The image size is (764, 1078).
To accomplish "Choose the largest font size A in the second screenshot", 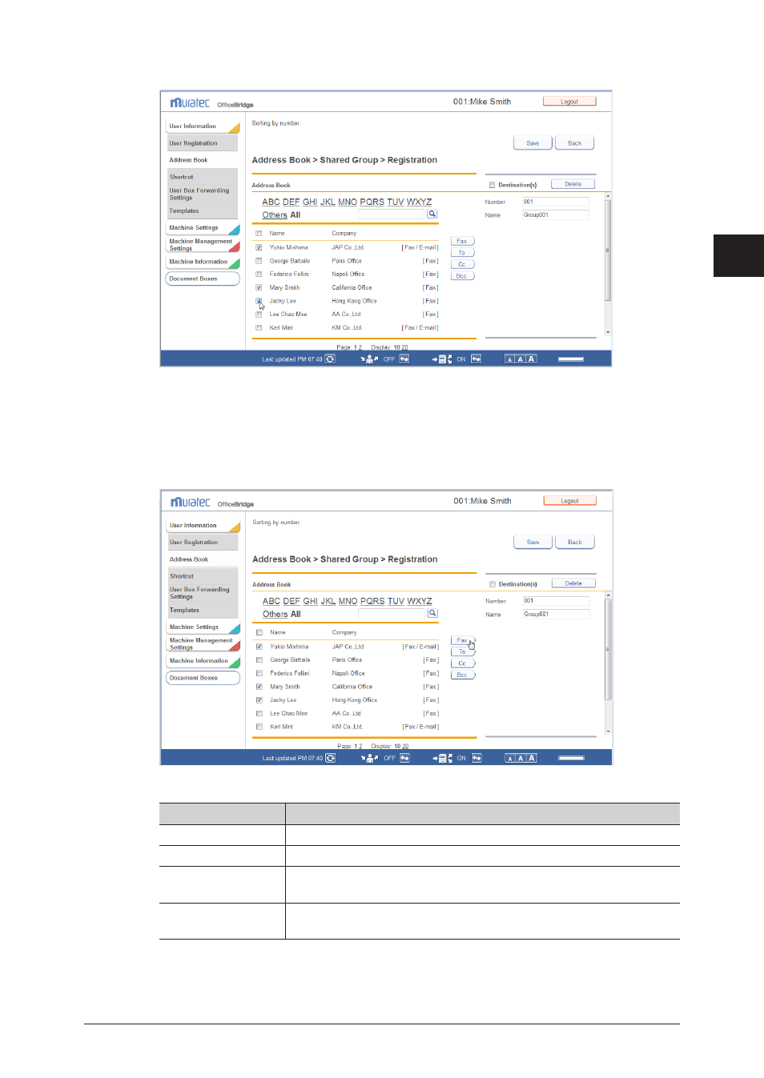I will [532, 758].
